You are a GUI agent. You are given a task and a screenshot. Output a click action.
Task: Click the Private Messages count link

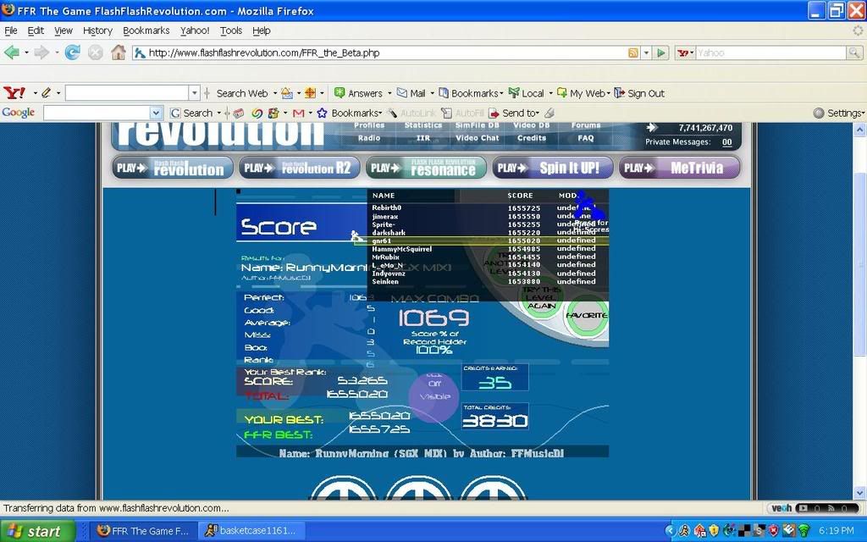726,142
